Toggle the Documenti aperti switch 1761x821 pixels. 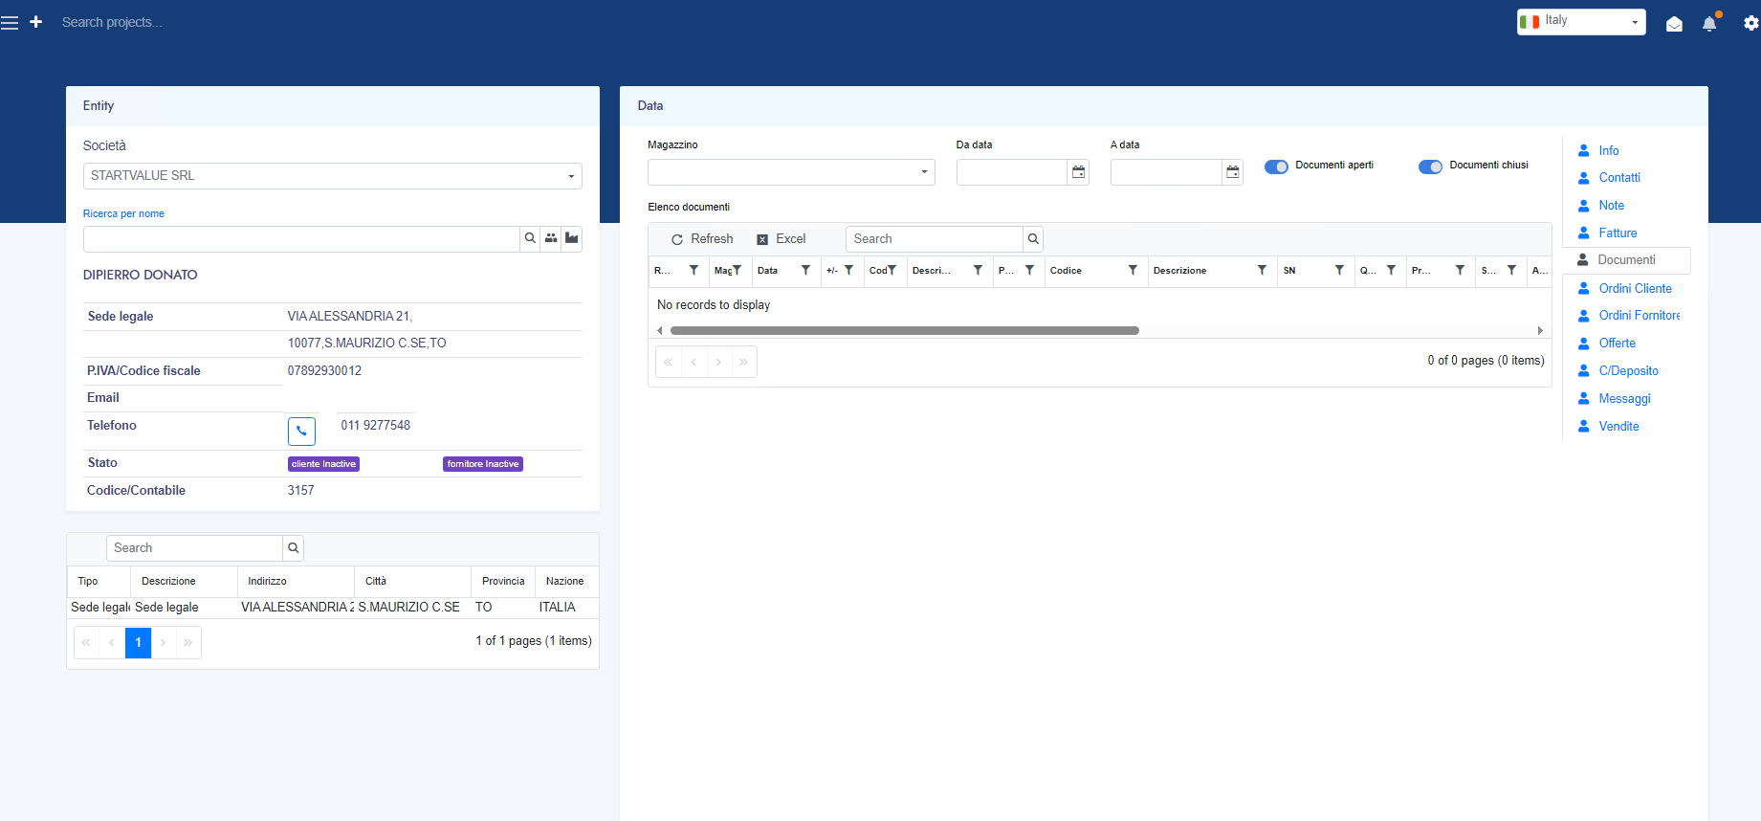pos(1276,166)
